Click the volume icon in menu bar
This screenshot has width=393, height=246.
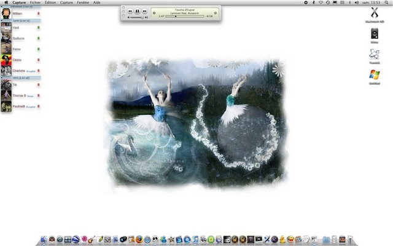click(x=357, y=2)
